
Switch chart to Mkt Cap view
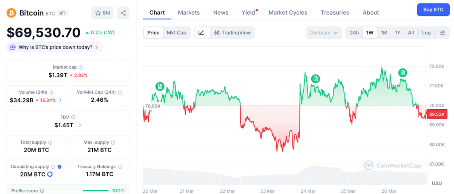[x=176, y=33]
